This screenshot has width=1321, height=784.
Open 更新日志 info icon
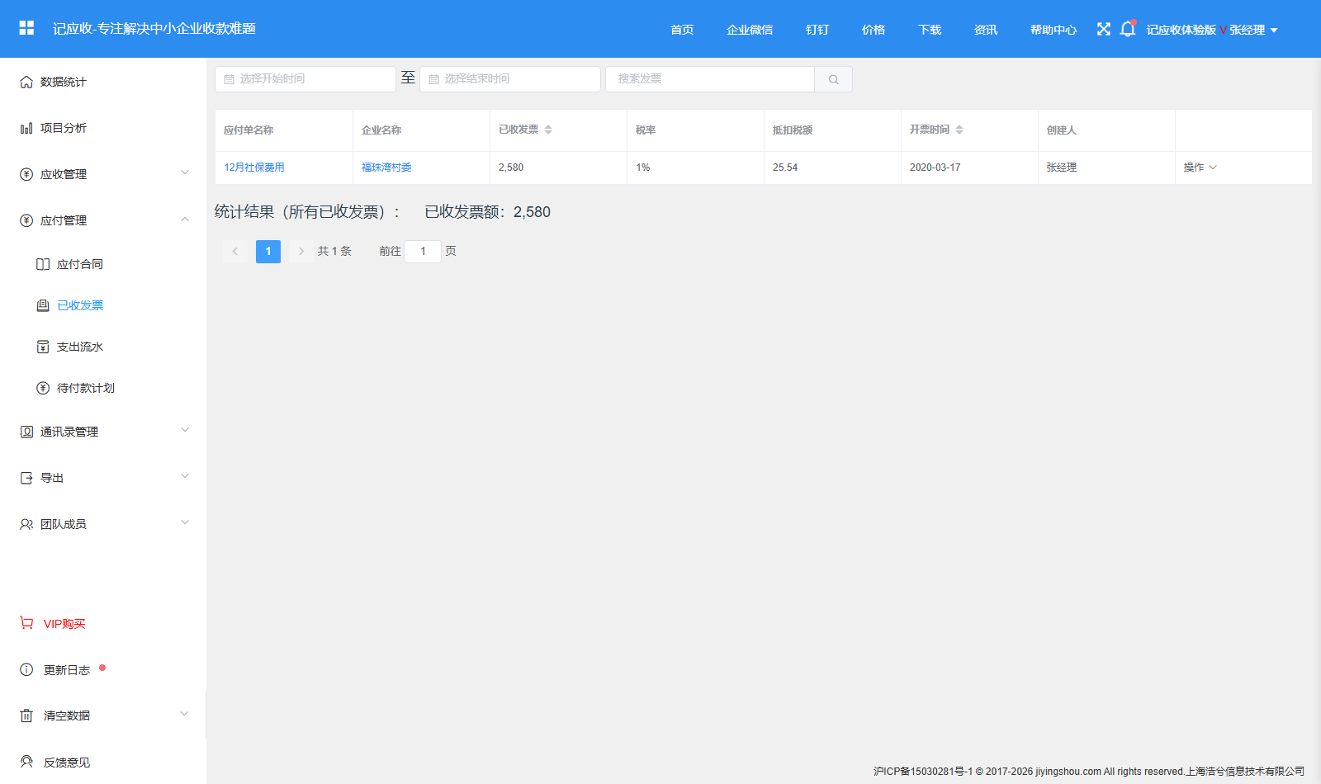pyautogui.click(x=26, y=669)
